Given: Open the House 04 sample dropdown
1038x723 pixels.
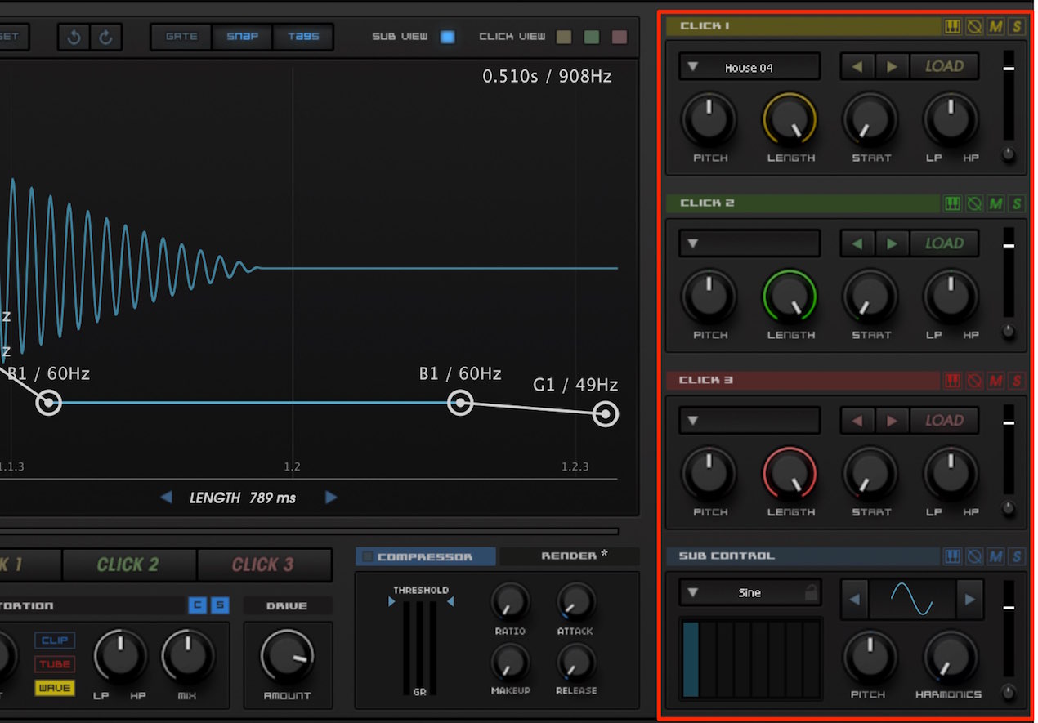Looking at the screenshot, I should [x=749, y=67].
